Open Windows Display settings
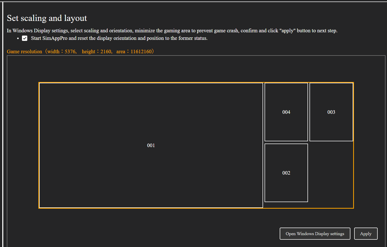The height and width of the screenshot is (247, 387). 315,234
